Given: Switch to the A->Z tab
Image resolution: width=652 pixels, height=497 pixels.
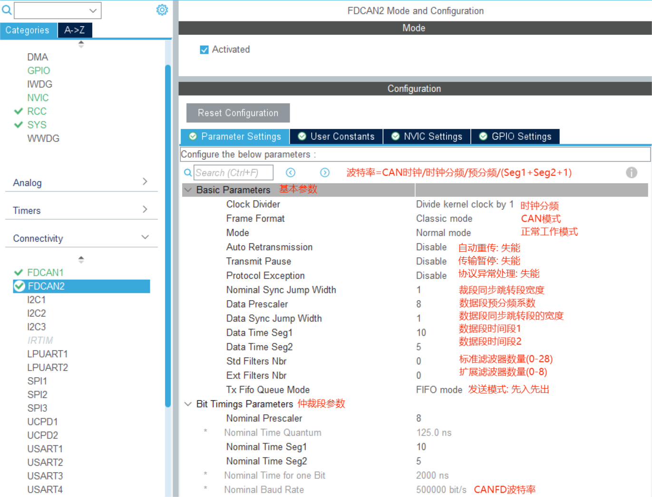Looking at the screenshot, I should [x=75, y=30].
